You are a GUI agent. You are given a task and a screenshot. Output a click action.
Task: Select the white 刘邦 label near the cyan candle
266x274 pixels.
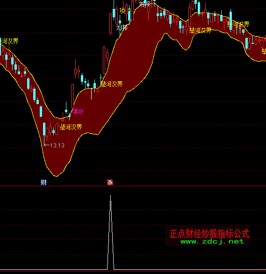(122, 28)
